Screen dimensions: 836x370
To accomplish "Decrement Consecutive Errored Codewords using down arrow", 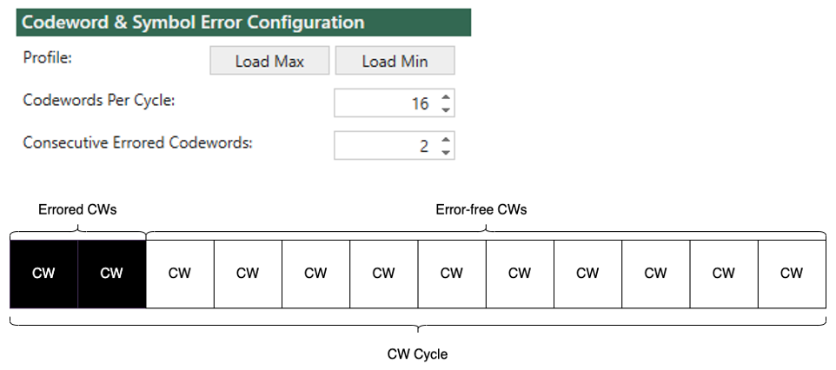I will (x=446, y=152).
